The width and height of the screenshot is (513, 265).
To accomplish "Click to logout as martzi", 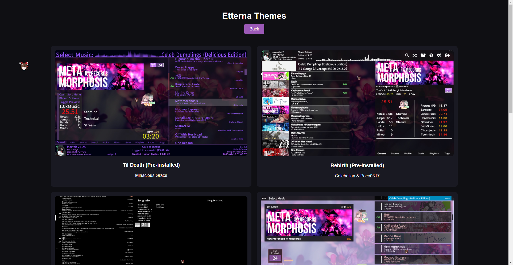I will tap(151, 147).
